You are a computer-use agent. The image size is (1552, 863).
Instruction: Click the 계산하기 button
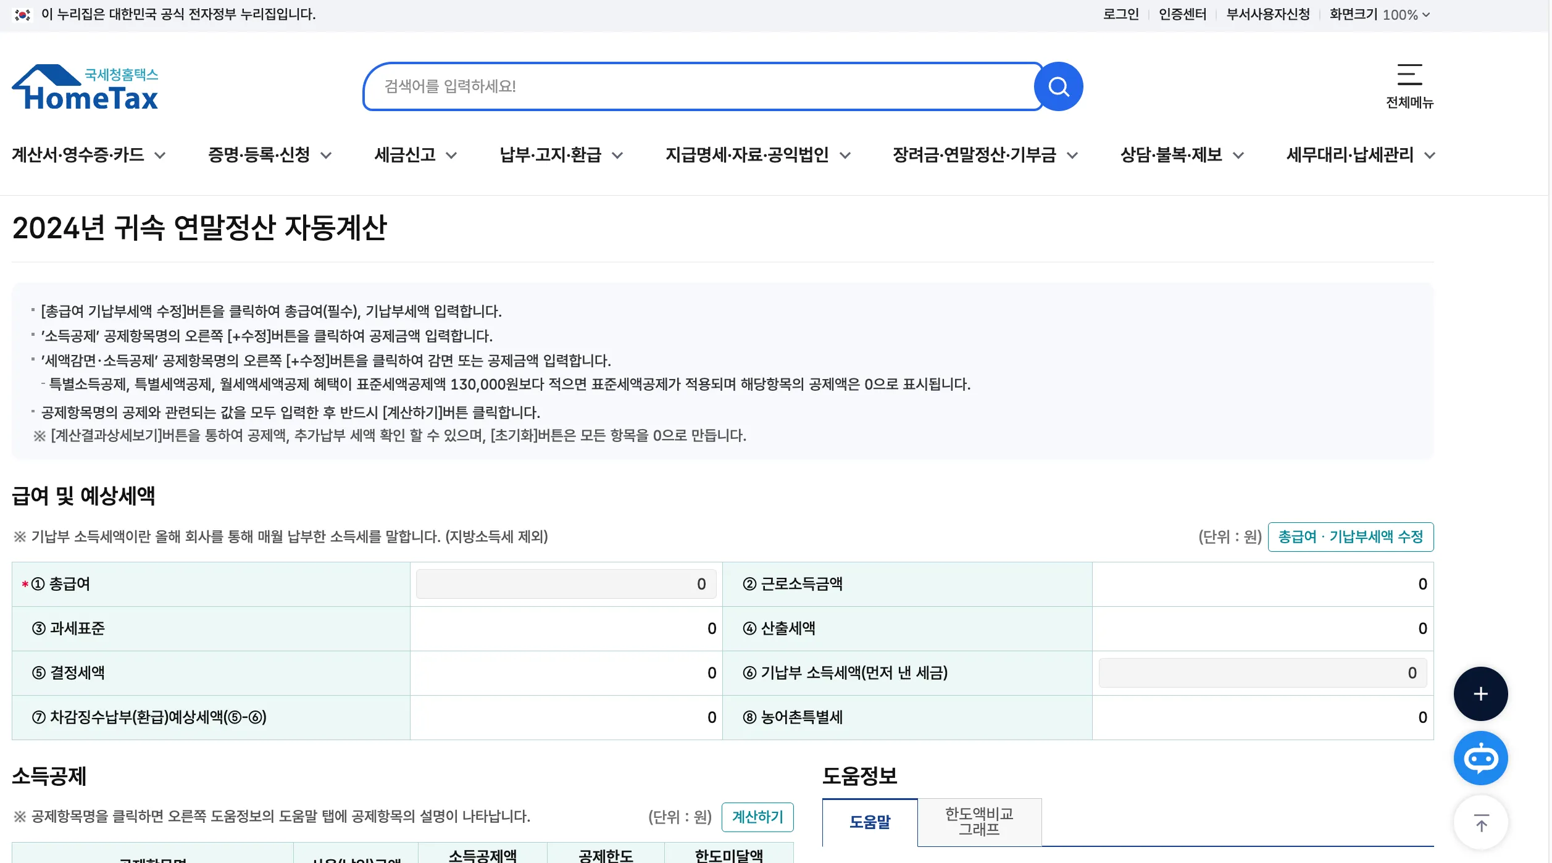pos(759,817)
